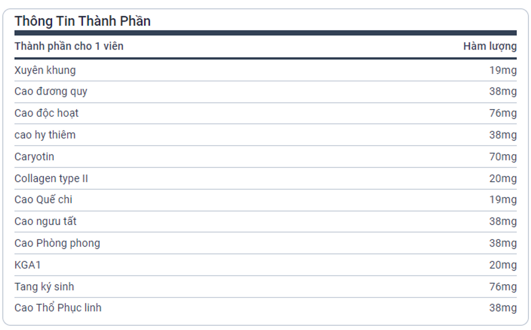Click the 20mg amount for Collagen type II

503,178
